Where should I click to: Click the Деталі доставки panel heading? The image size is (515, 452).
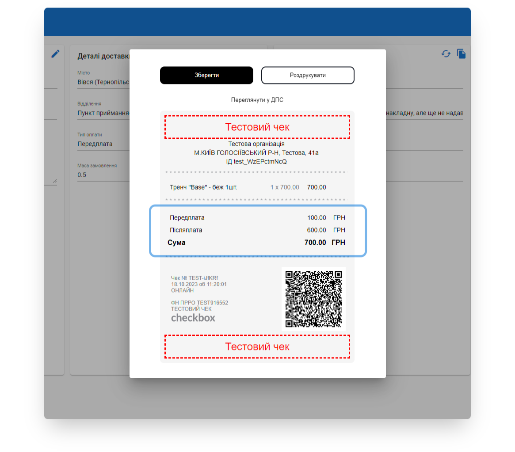pos(103,56)
